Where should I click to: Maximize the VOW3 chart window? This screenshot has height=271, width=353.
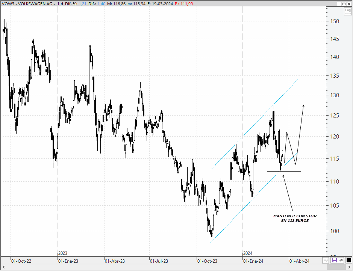click(x=344, y=4)
